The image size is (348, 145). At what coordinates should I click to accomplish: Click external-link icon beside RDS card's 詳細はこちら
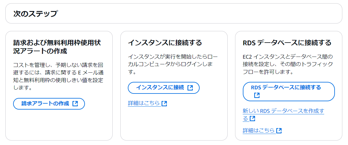pos(279,131)
